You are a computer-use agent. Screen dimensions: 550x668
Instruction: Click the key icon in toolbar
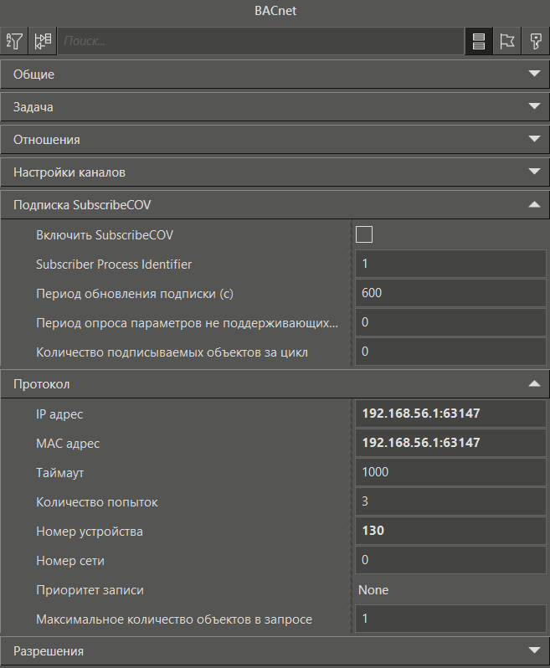click(535, 41)
